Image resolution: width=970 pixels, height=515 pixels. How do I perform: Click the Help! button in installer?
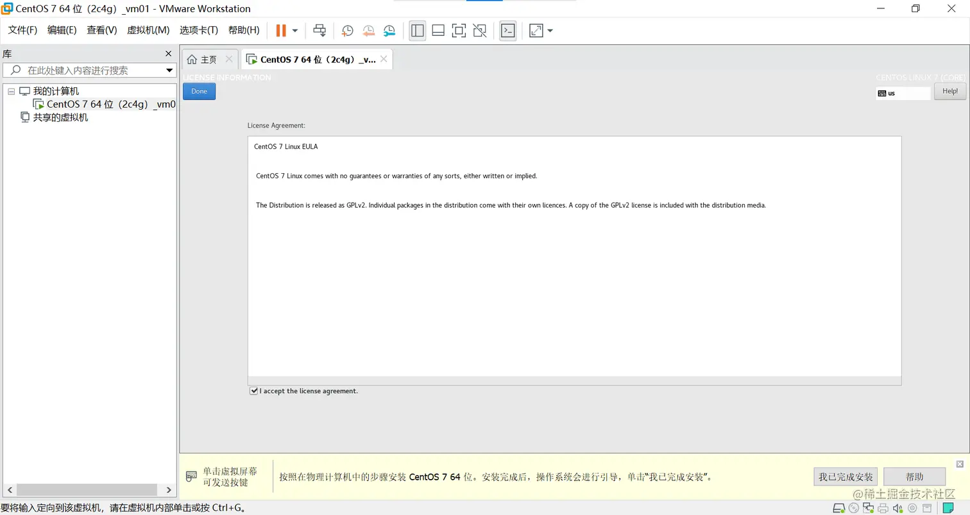pos(950,91)
